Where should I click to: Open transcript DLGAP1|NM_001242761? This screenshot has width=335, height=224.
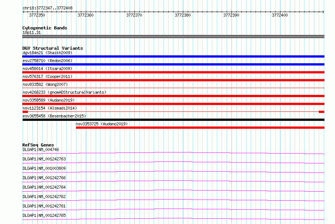click(44, 206)
